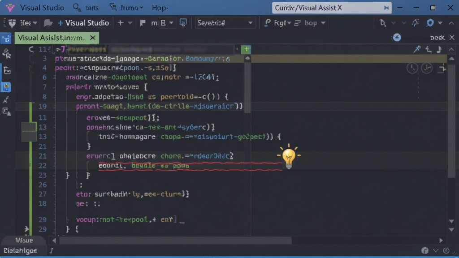Click the Curric/Visual Assist X search box
The image size is (459, 258).
point(332,8)
